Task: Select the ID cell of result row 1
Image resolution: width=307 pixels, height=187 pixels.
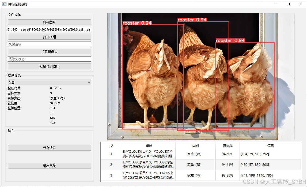Action: [111, 154]
